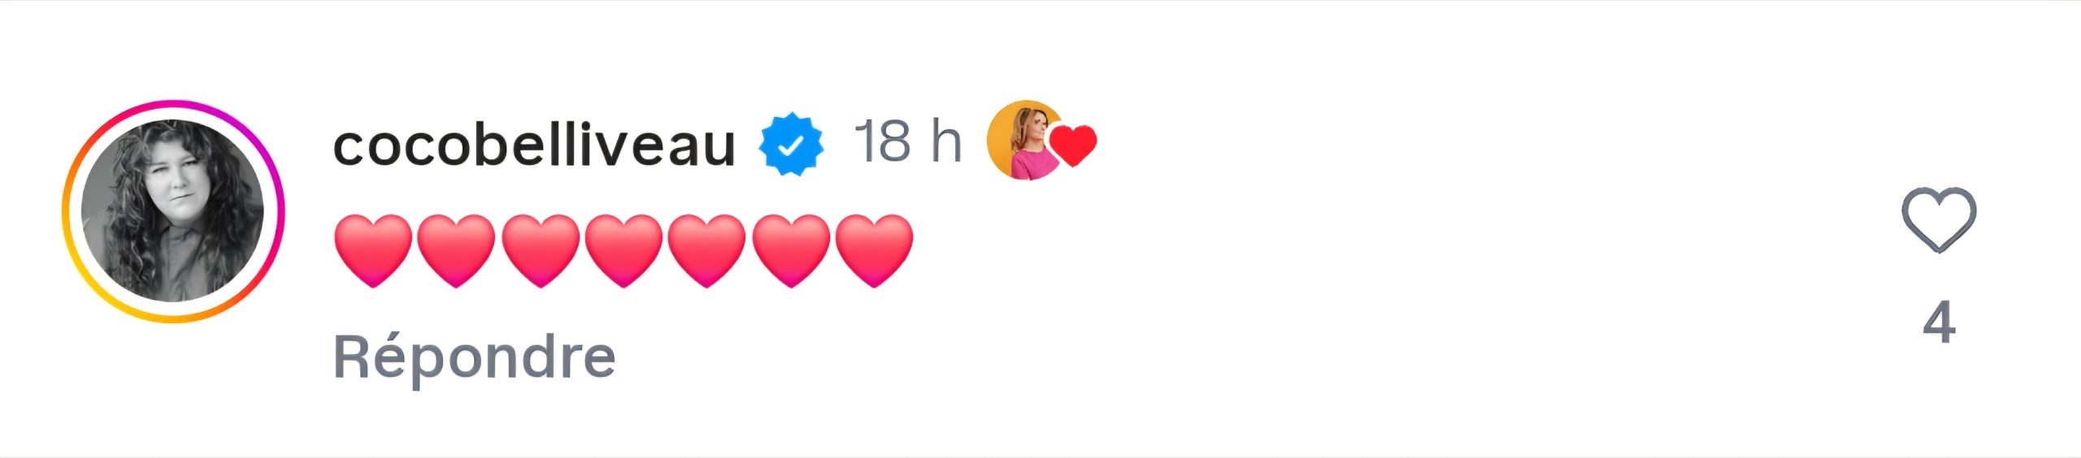Click the blue verified badge beside cocobelliveau
The image size is (2081, 458).
(x=791, y=145)
